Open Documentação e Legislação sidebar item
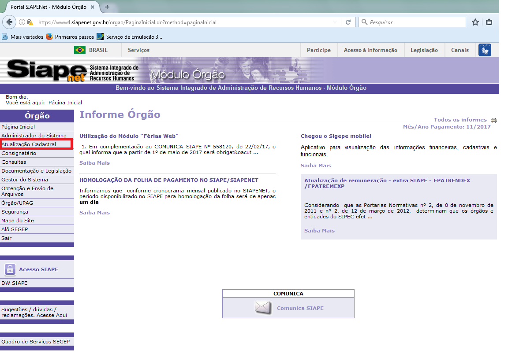The image size is (508, 361). tap(37, 171)
